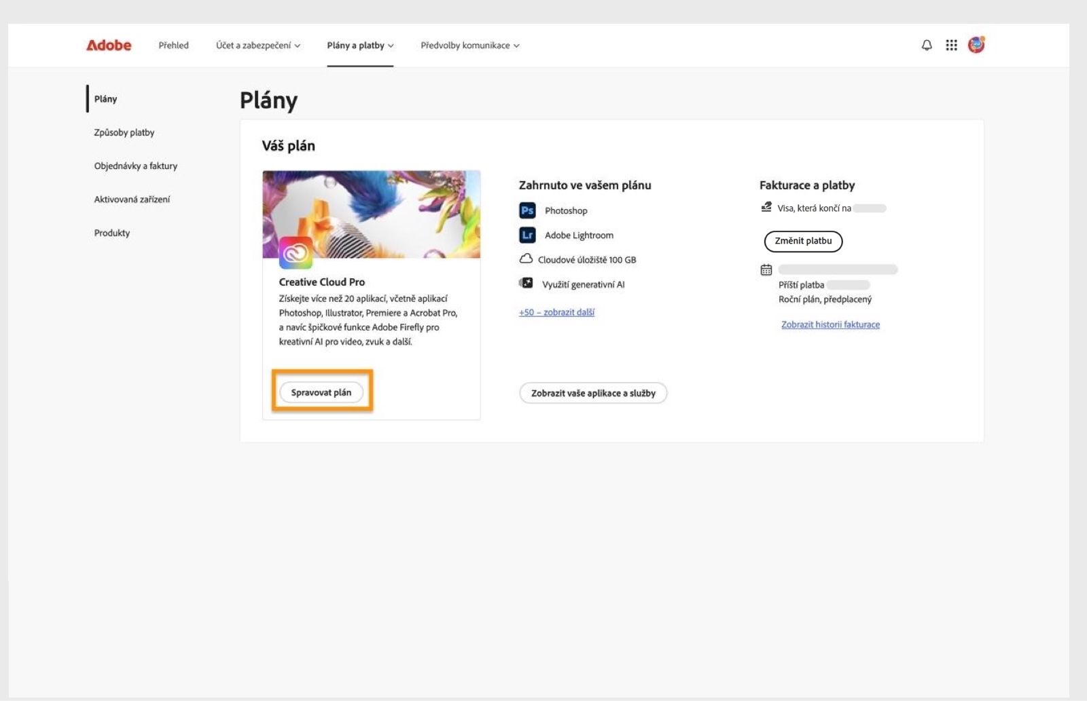Open Aktivovaná zařízení in the sidebar
Screen dimensions: 1087x701
pos(132,200)
